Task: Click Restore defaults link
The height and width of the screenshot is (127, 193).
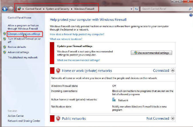Action: tap(17, 47)
